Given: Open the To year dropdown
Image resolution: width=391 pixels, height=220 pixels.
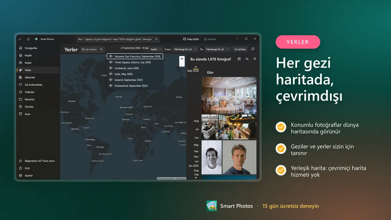Looking at the screenshot, I should (x=217, y=50).
